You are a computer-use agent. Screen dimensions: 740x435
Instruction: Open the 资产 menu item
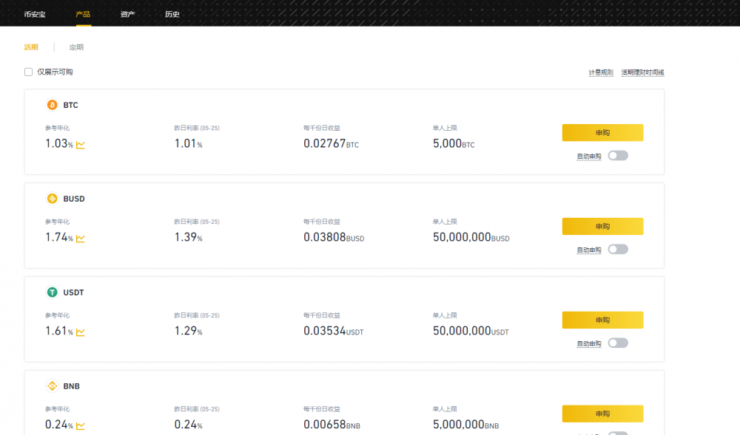point(127,14)
